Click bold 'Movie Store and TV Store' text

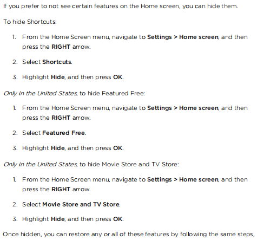81,204
